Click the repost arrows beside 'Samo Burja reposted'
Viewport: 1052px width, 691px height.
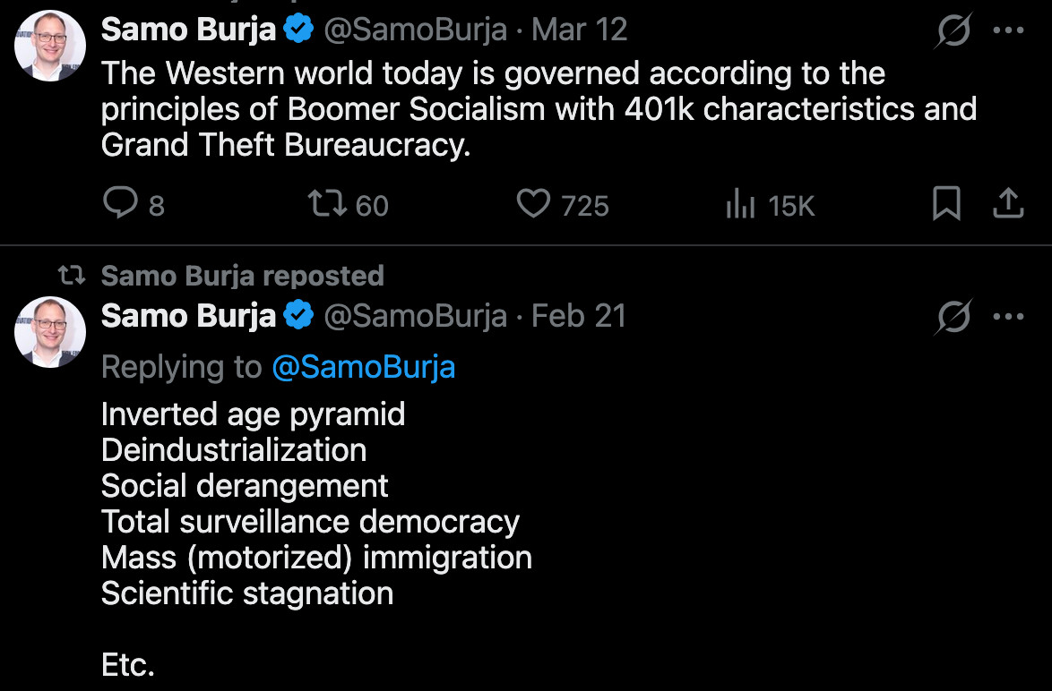pyautogui.click(x=72, y=276)
